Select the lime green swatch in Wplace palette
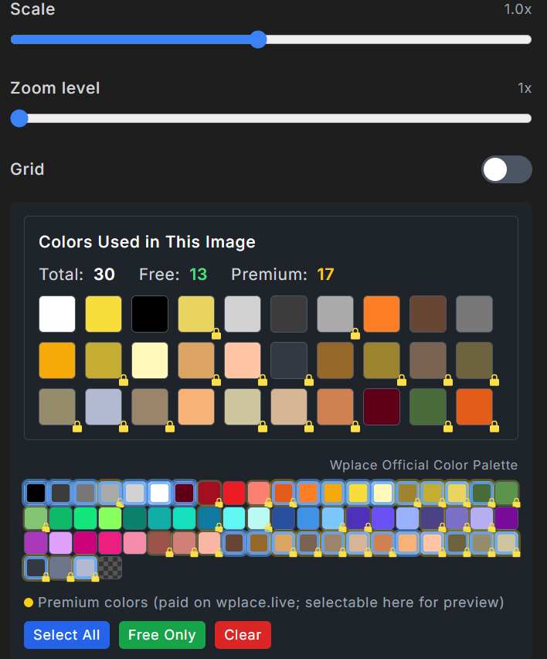Screen dimensions: 547x659 pos(110,517)
